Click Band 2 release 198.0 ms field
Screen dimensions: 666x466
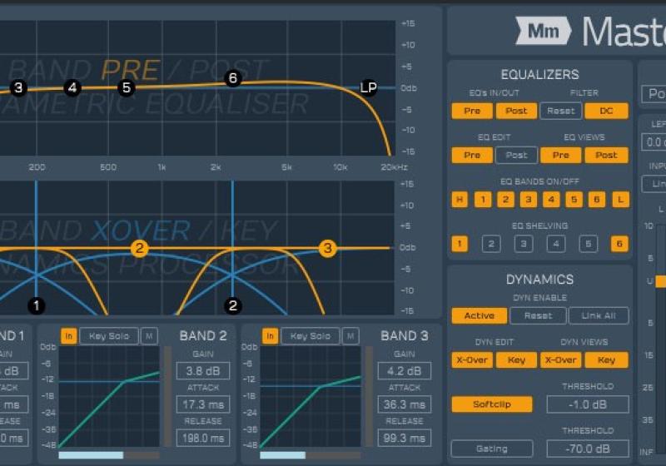click(203, 438)
